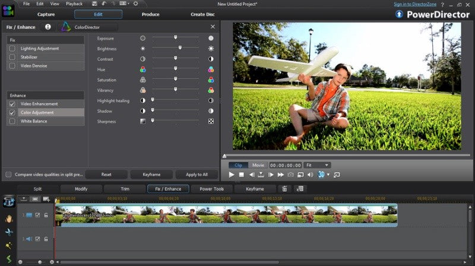Click the Apply to All button
This screenshot has width=475, height=266.
[x=197, y=174]
